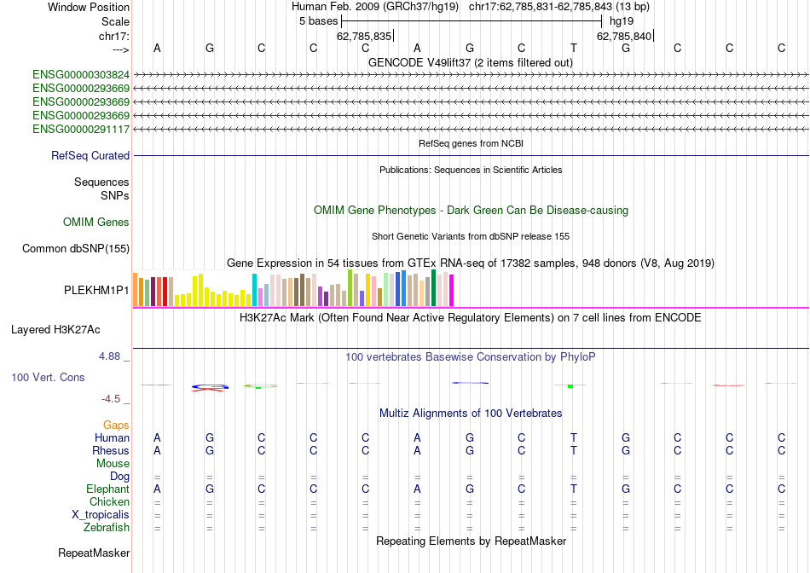Click the RefSeq Curated track label
The image size is (810, 573).
click(x=90, y=155)
